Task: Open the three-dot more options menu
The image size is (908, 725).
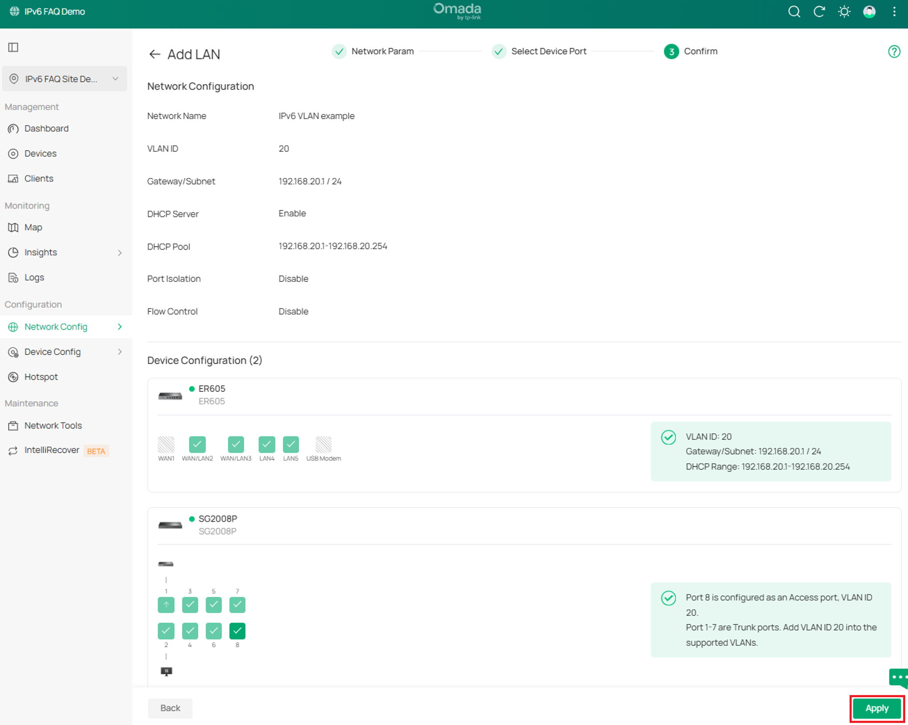Action: [894, 12]
